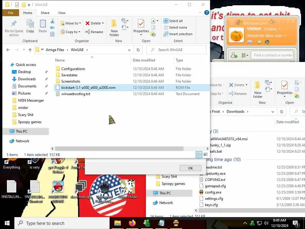305x229 pixels.
Task: Show hidden system tray icons
Action: click(245, 223)
